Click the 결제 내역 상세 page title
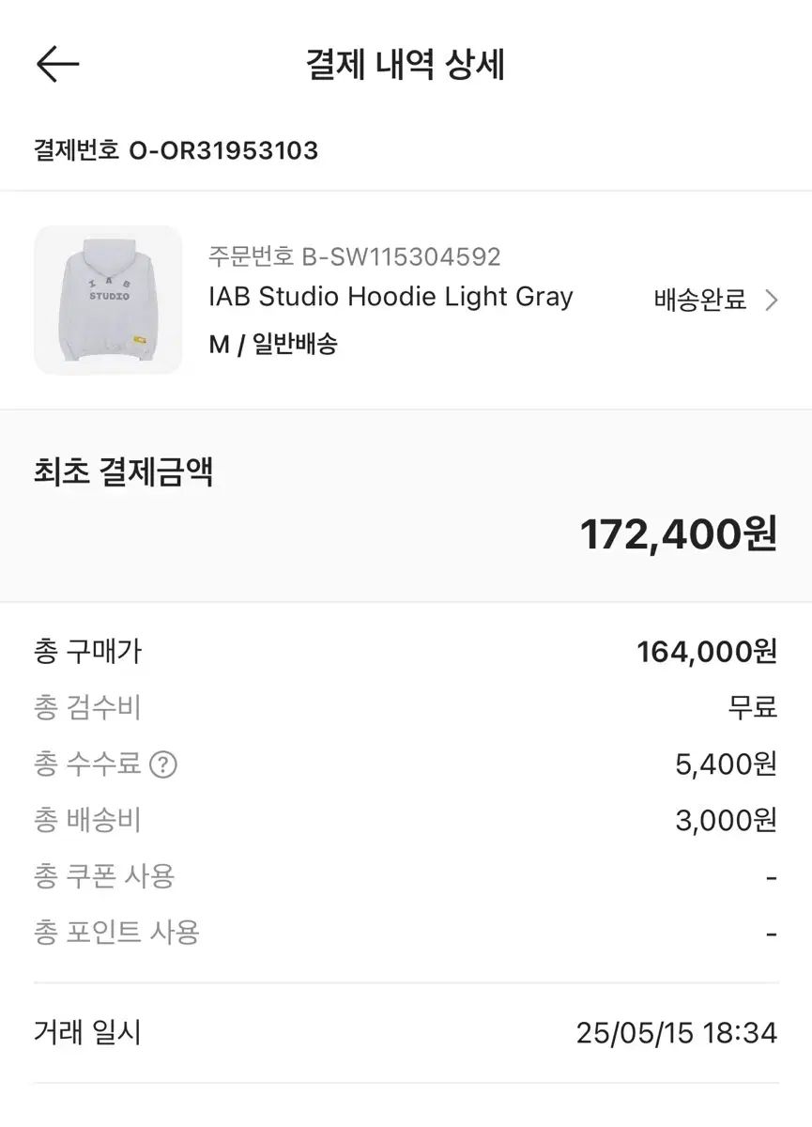 pyautogui.click(x=406, y=66)
